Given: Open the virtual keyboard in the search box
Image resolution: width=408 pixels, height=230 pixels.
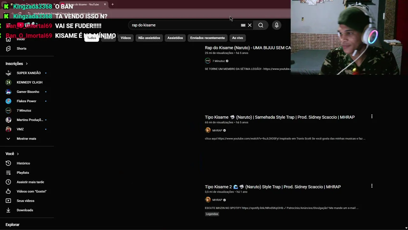Looking at the screenshot, I should click(x=243, y=25).
